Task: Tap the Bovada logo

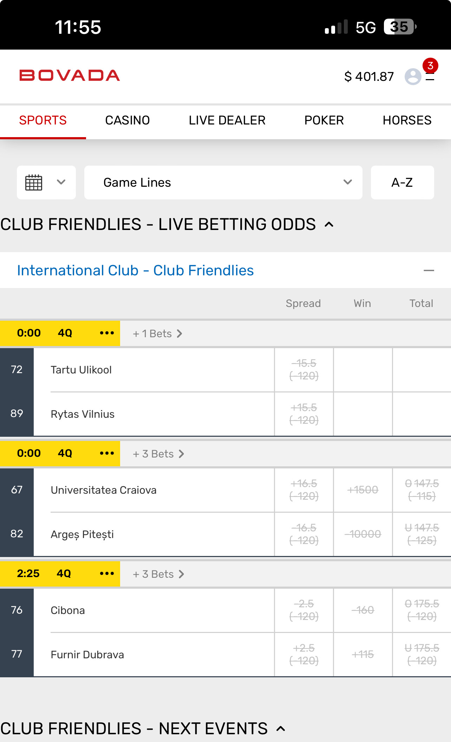Action: (70, 76)
